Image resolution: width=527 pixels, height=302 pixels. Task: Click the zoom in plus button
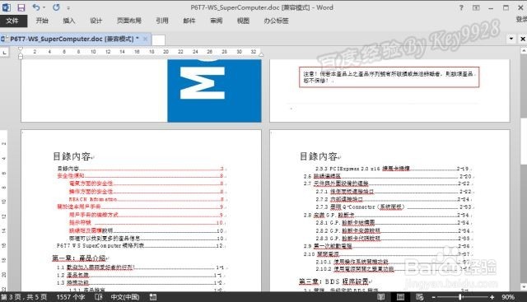point(492,297)
